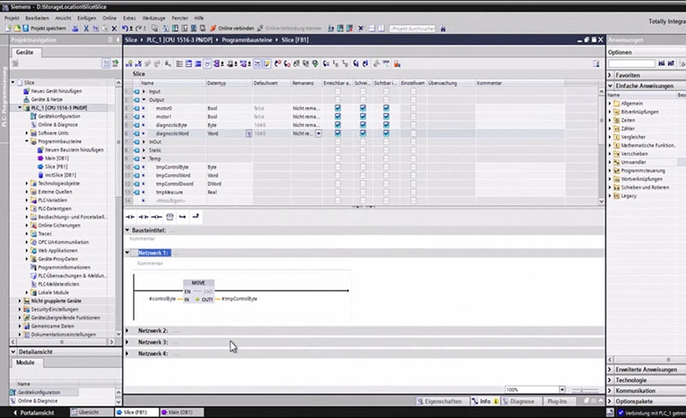Click the search icon next to project search field
The width and height of the screenshot is (686, 418).
[x=442, y=28]
